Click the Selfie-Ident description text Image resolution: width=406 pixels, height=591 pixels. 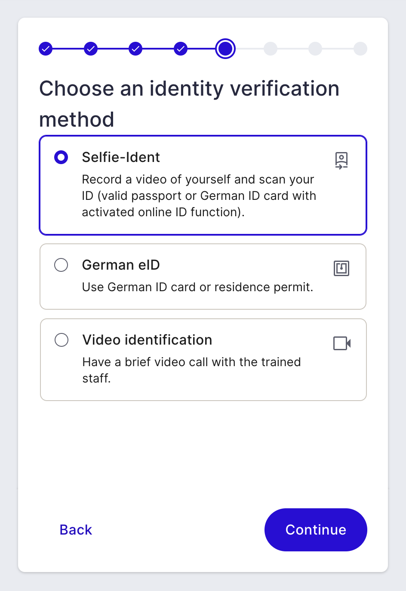coord(199,196)
